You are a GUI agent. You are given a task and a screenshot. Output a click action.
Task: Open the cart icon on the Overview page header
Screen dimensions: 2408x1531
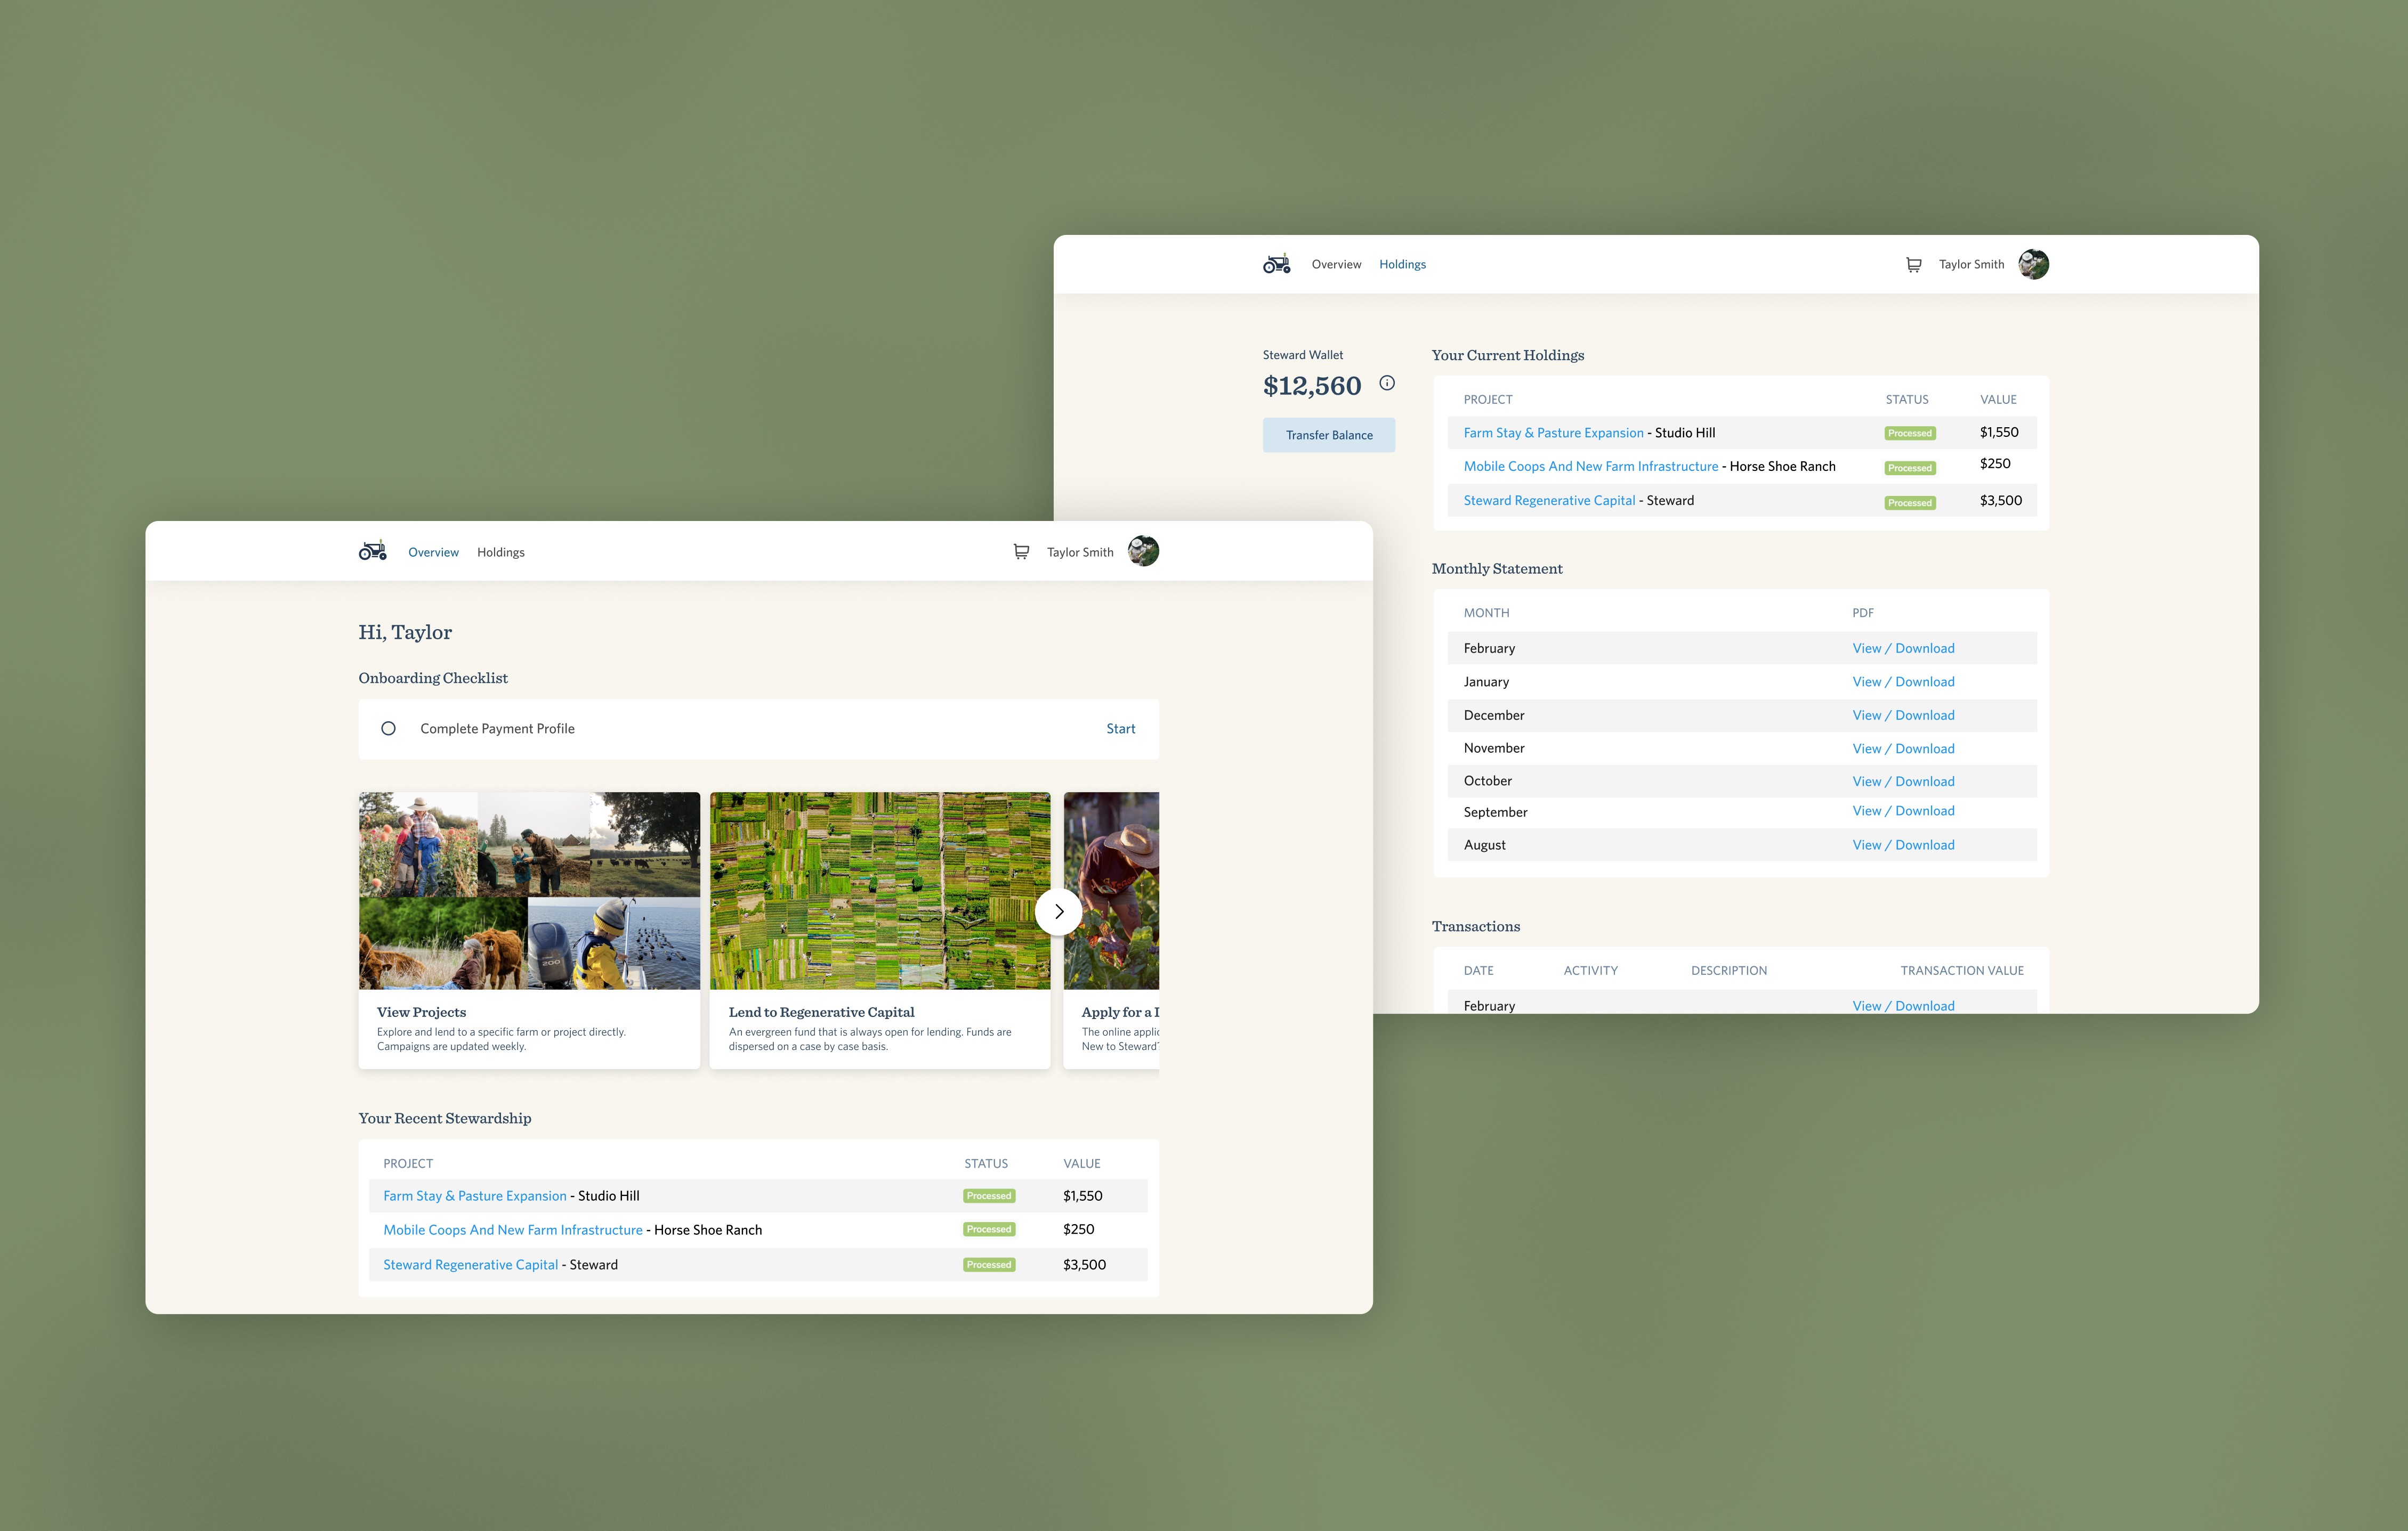point(1021,551)
